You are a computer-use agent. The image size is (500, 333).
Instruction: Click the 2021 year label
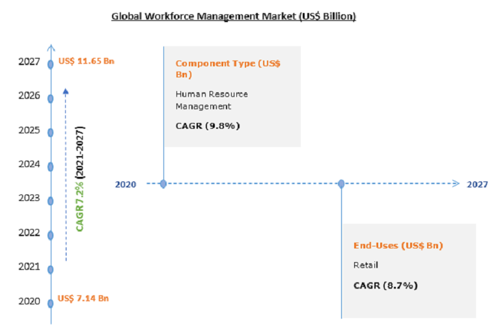(x=29, y=267)
